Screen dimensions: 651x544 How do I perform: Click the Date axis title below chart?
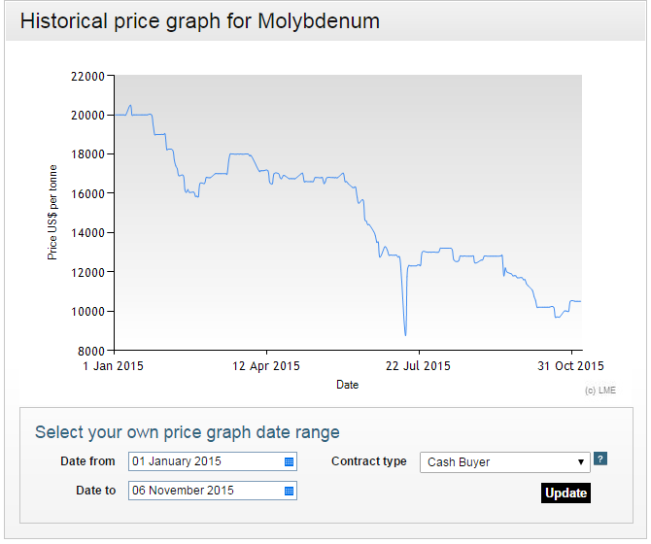347,385
